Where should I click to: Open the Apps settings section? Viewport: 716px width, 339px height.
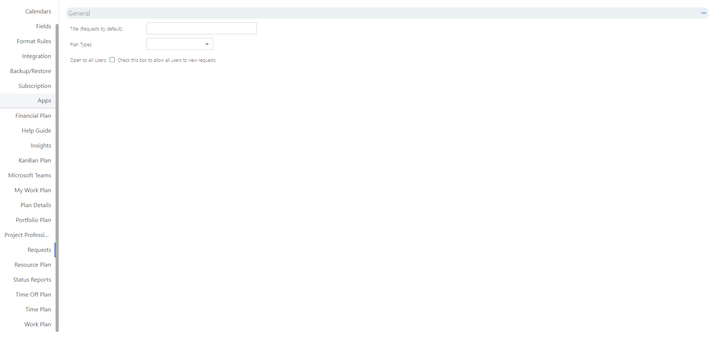point(44,100)
